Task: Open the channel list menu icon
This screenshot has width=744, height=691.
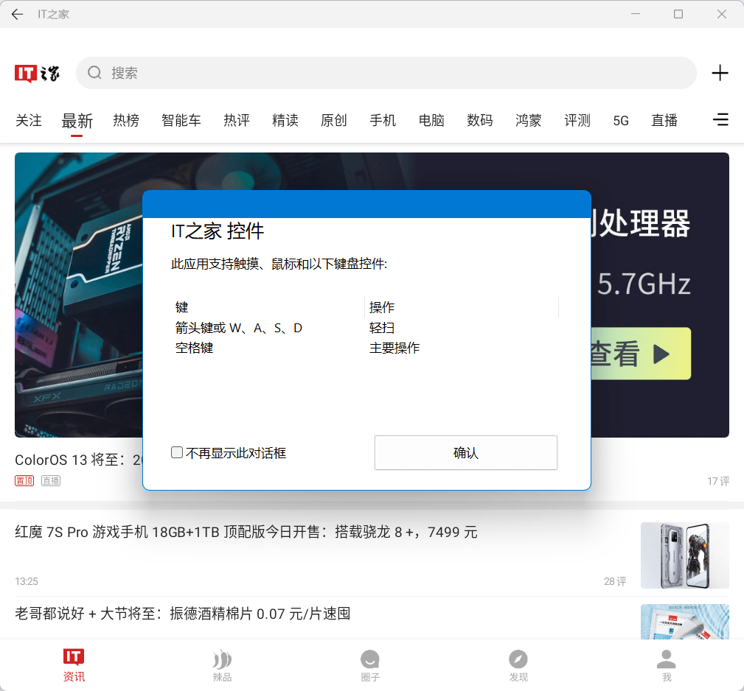Action: click(x=720, y=119)
